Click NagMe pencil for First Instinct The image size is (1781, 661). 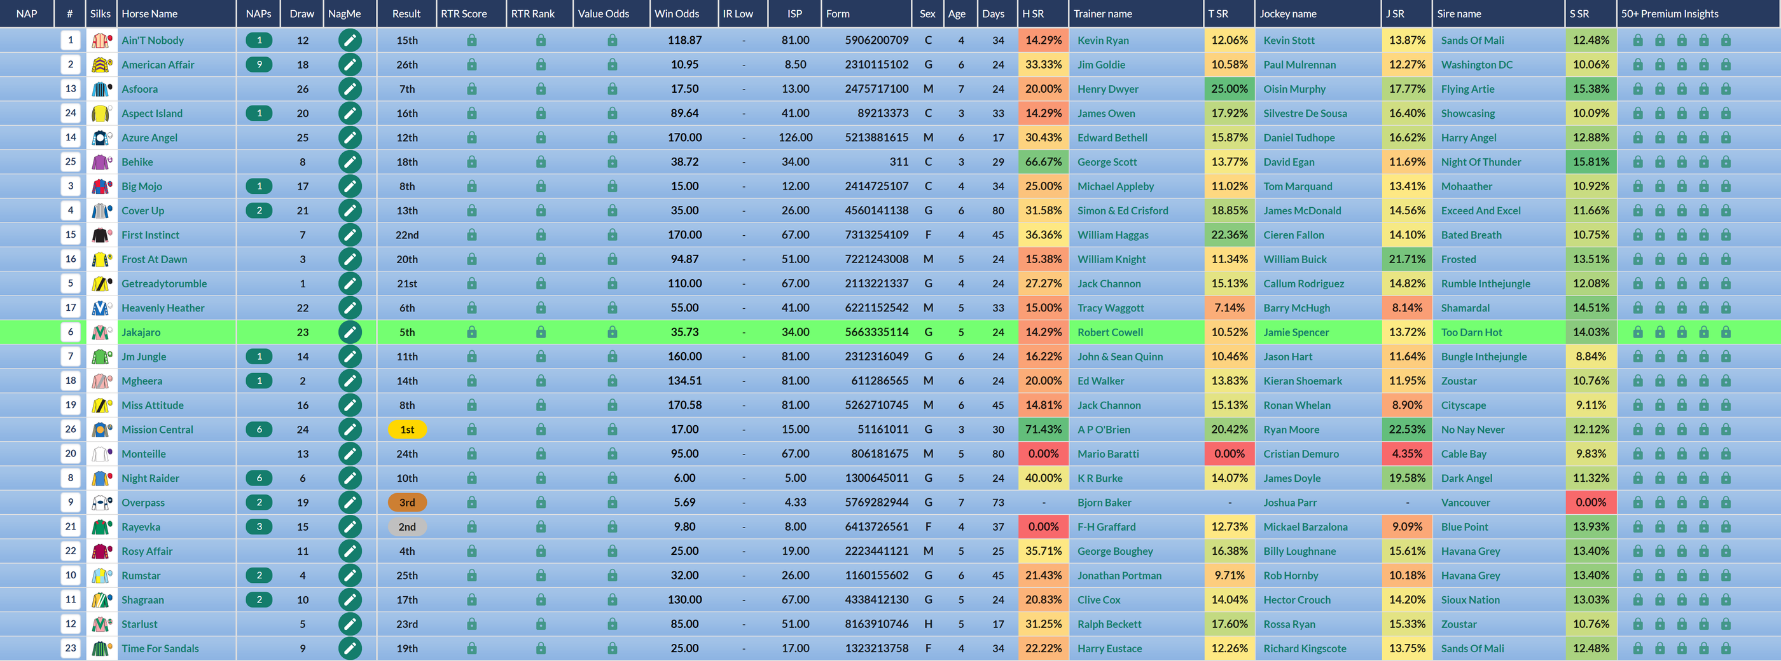350,235
